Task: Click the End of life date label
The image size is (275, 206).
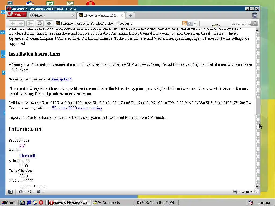Action: pos(21,171)
